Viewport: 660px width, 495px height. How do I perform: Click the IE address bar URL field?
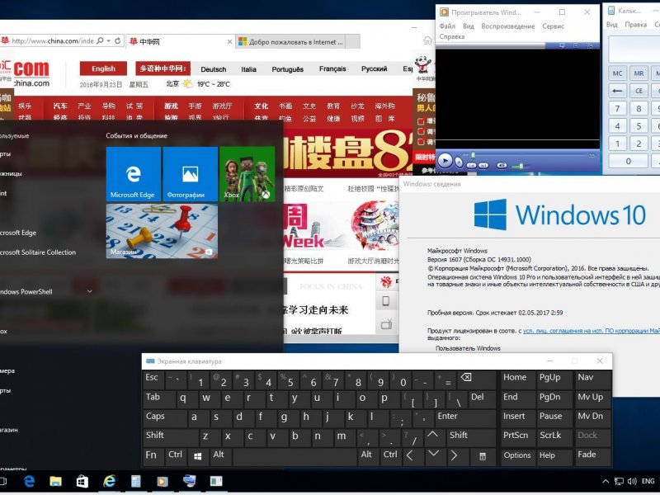[52, 40]
